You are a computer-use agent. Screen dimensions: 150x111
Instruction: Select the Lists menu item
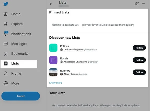point(18,63)
